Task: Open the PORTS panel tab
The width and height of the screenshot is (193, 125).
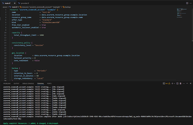Action: 49,84
